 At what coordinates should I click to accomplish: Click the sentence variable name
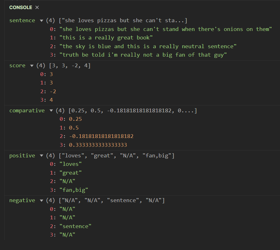[22, 21]
